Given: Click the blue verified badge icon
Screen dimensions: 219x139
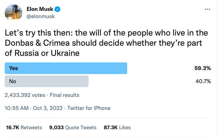Looking at the screenshot, I should coord(58,9).
